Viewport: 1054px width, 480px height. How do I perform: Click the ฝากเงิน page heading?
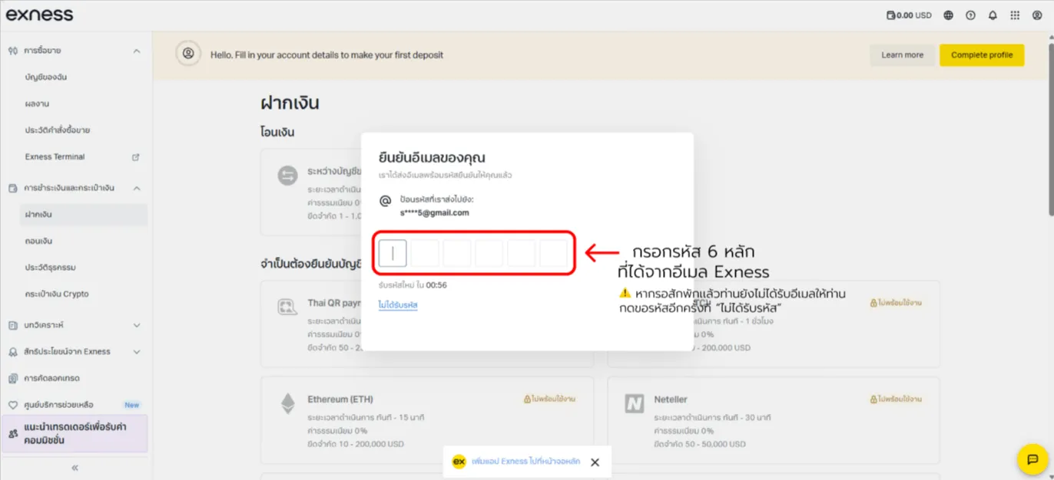click(x=290, y=103)
